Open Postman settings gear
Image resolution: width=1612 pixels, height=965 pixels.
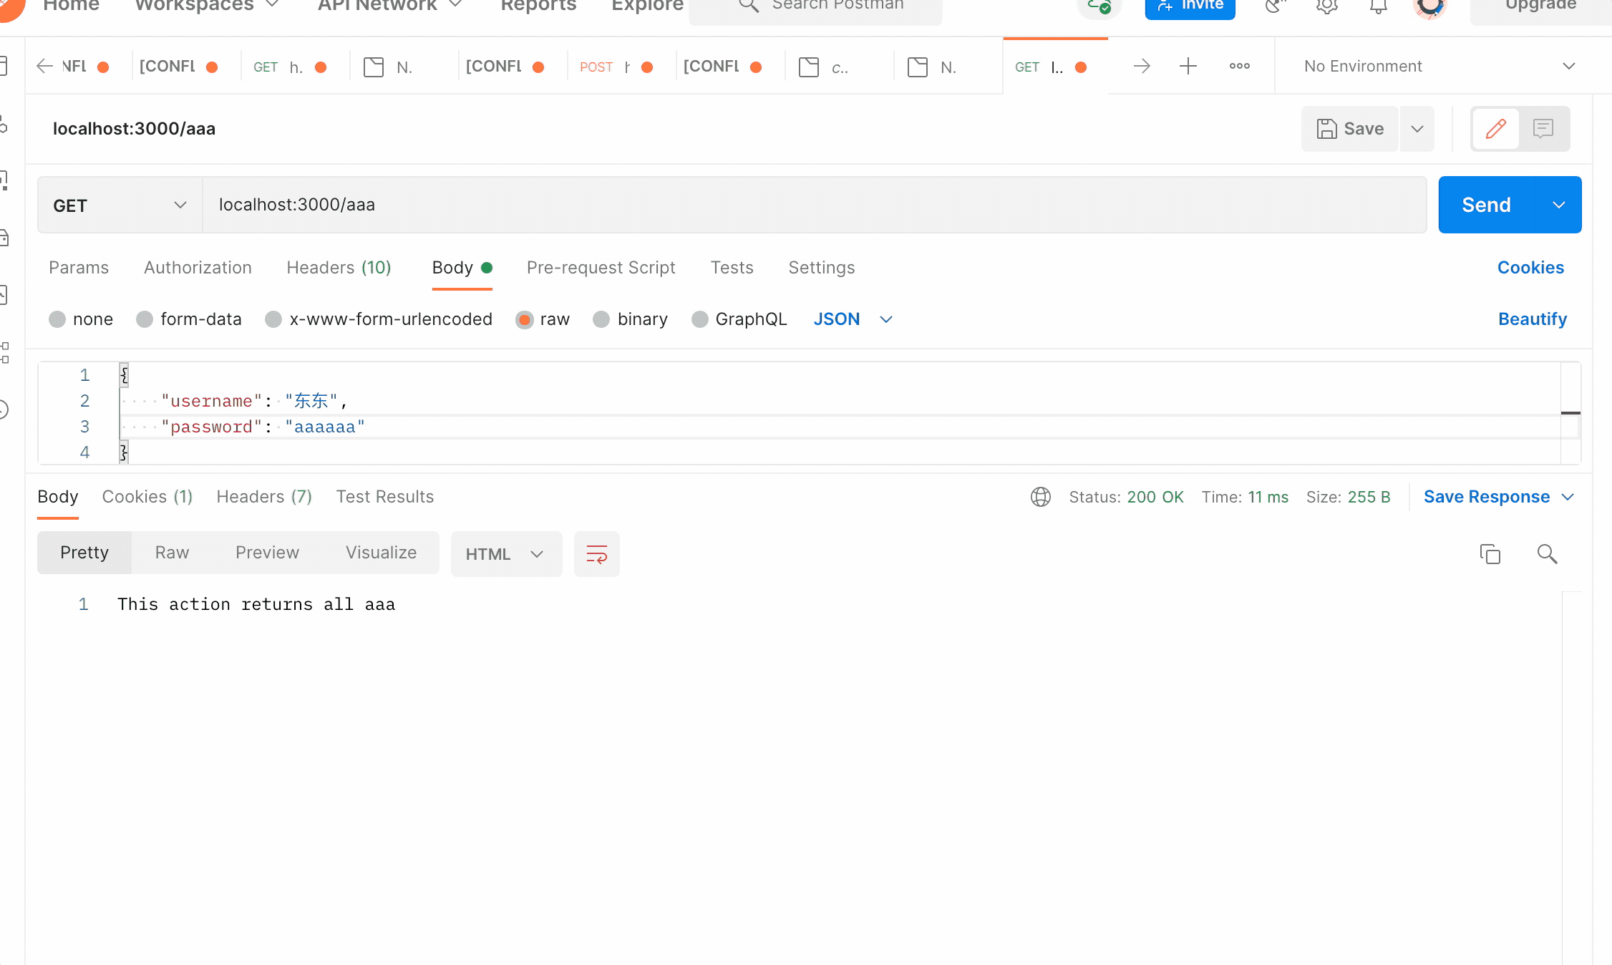(1326, 7)
